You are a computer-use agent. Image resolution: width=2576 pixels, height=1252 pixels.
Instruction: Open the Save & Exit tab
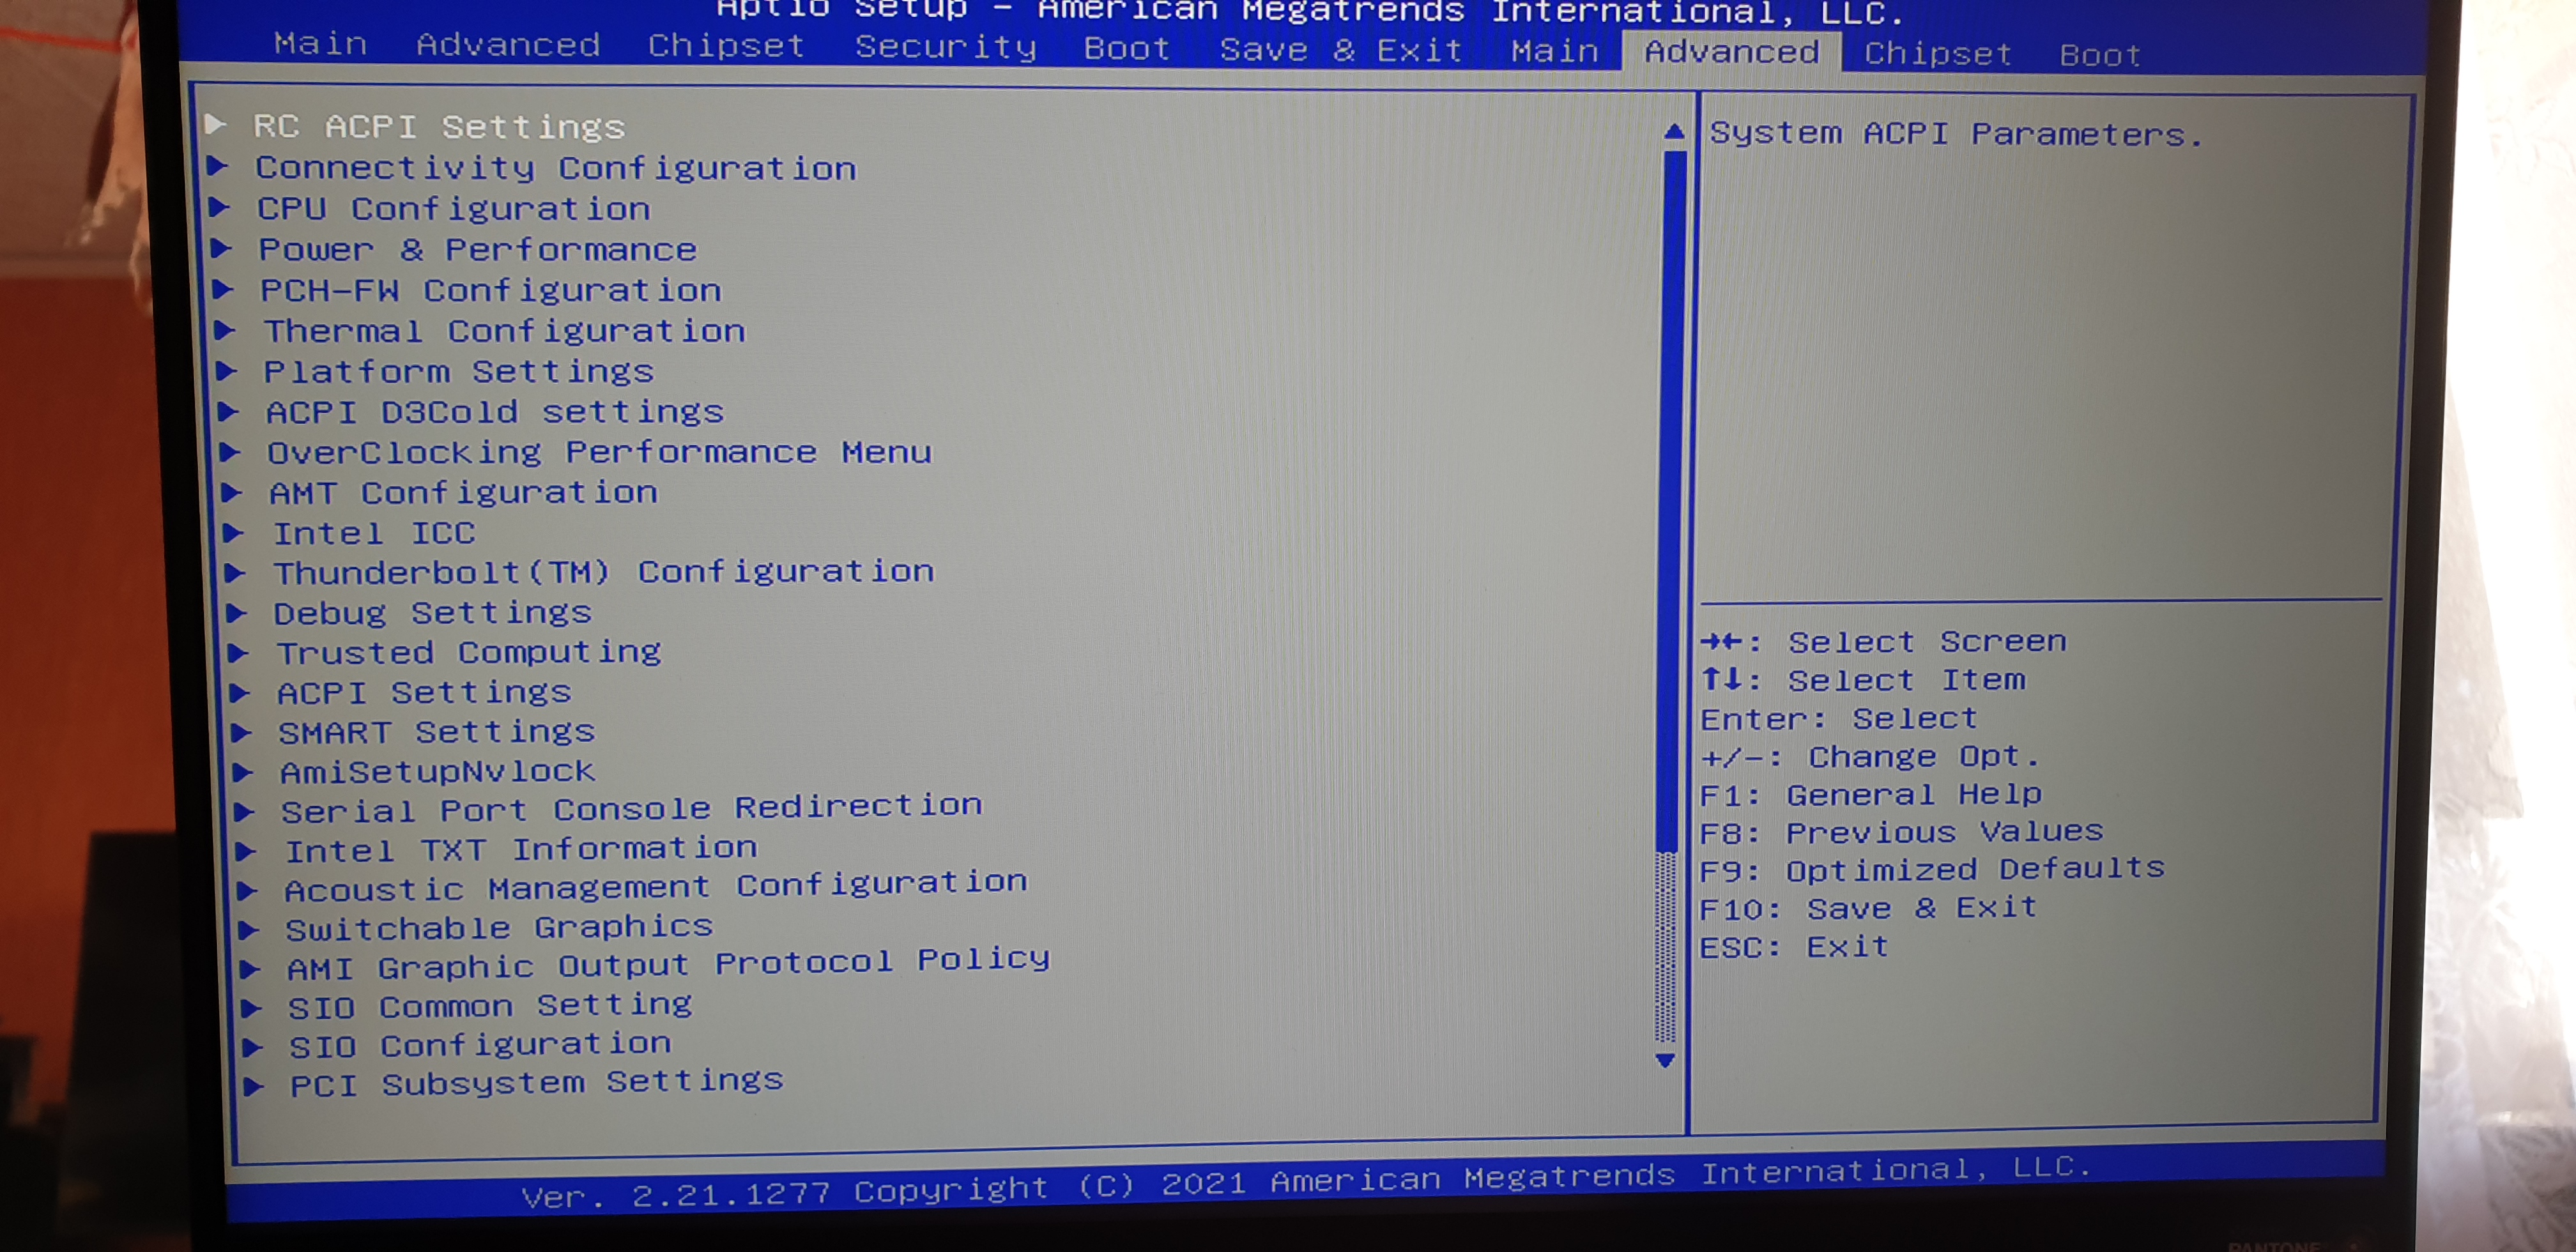[x=1341, y=50]
